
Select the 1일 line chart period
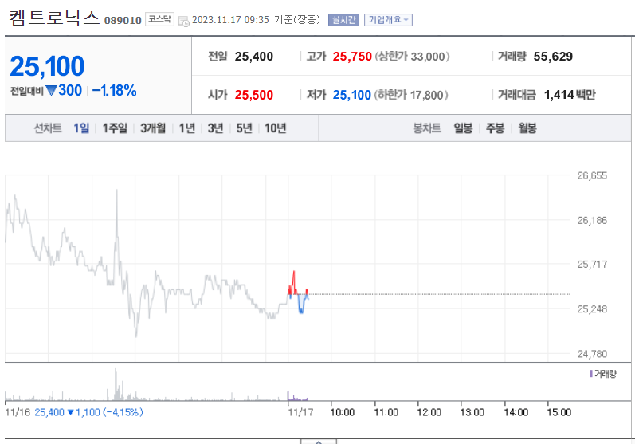[x=81, y=128]
